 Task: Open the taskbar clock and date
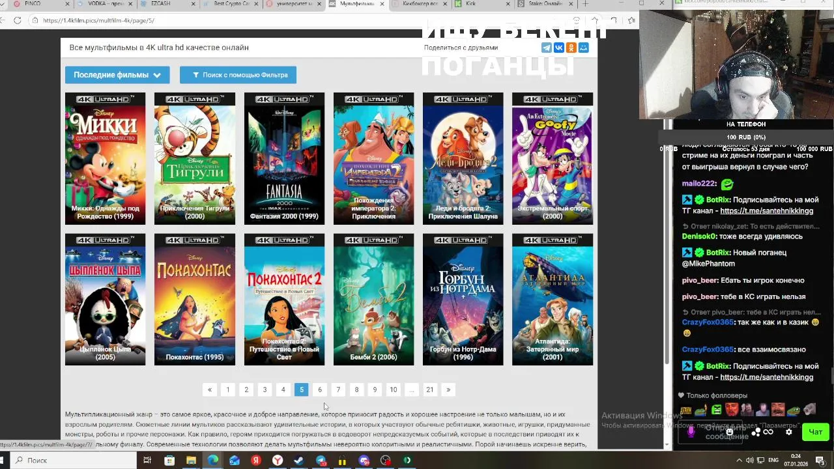point(798,461)
